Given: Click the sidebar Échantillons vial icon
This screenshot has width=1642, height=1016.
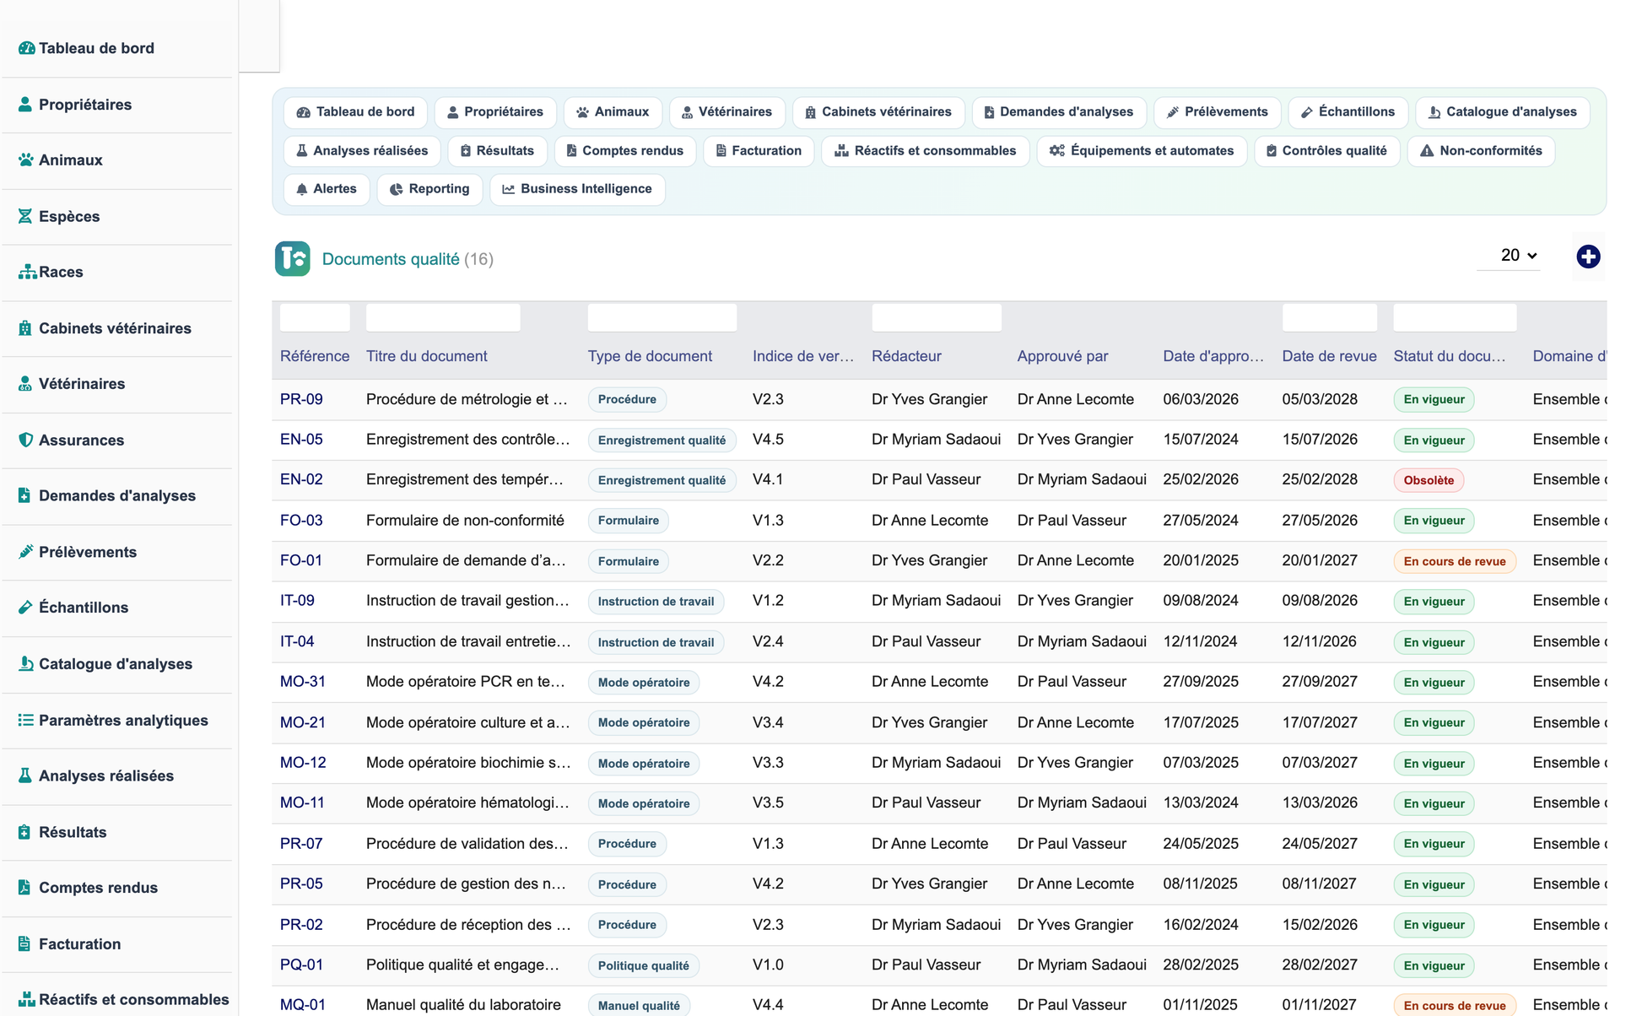Looking at the screenshot, I should pyautogui.click(x=25, y=608).
